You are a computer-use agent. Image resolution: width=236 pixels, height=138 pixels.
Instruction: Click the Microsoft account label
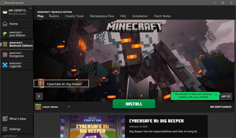17,14
